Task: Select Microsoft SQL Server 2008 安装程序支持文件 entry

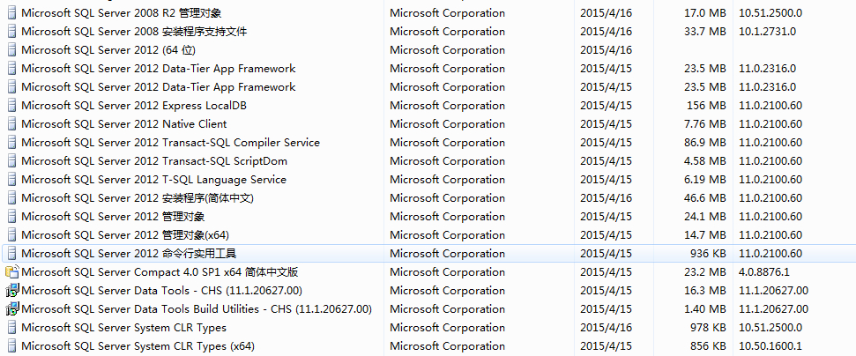Action: (x=134, y=31)
